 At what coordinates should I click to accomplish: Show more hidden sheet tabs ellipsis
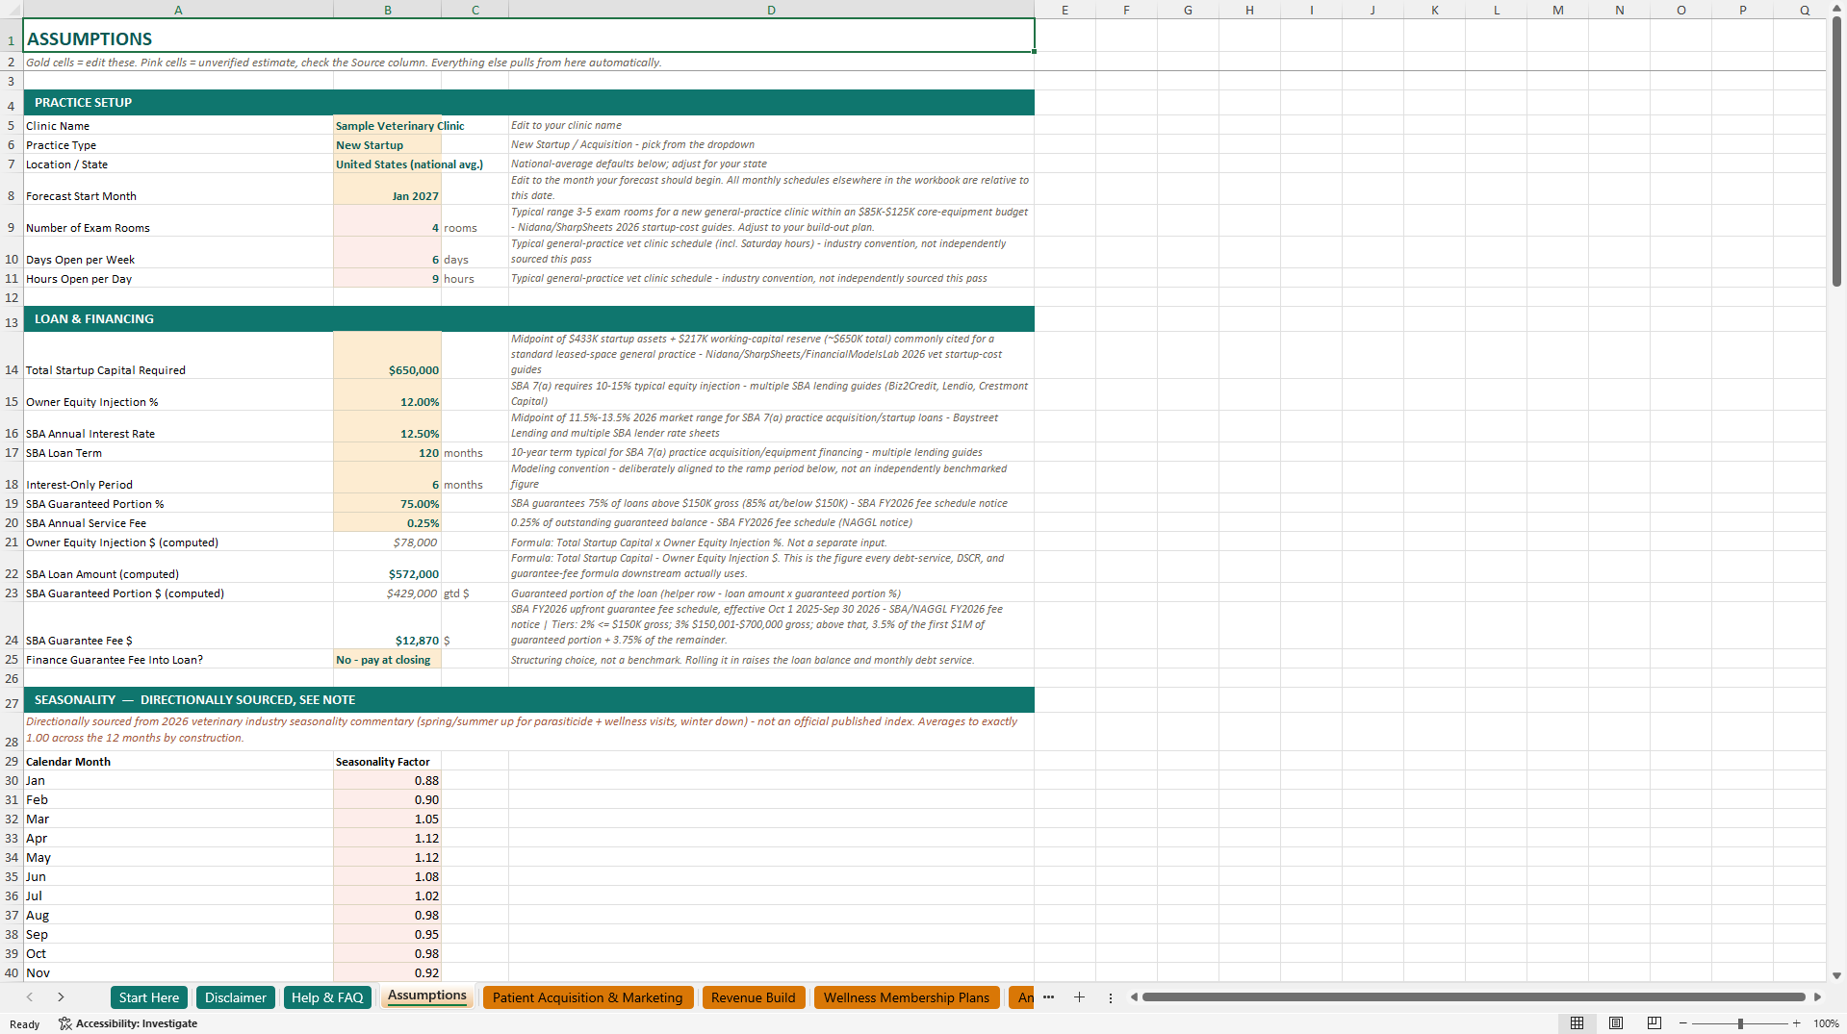click(x=1048, y=997)
